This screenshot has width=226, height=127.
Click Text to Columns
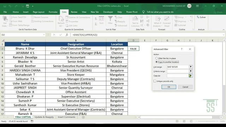pyautogui.click(x=135, y=22)
